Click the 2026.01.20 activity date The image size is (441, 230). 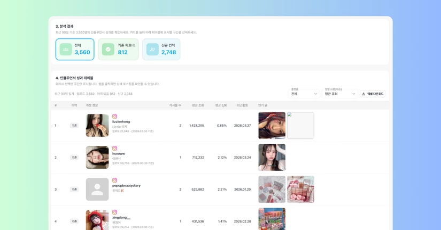point(243,190)
